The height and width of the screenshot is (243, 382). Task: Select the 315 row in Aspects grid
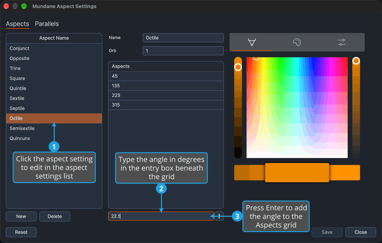point(166,105)
